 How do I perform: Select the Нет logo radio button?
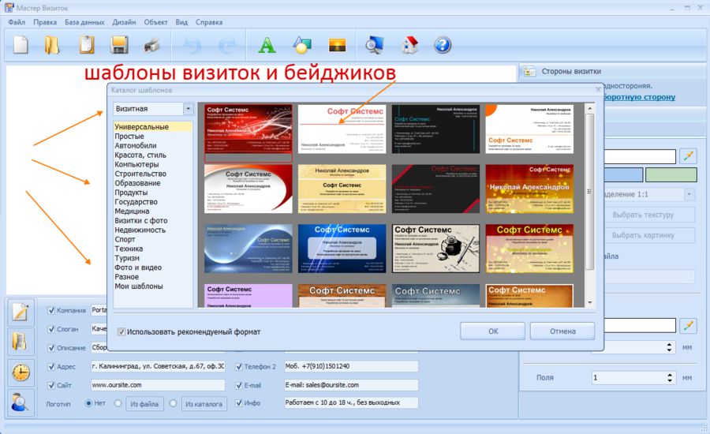[x=88, y=402]
